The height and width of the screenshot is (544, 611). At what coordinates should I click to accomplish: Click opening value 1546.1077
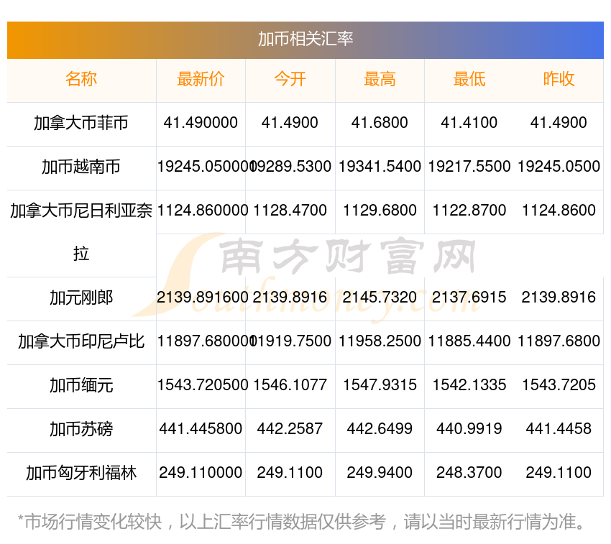[x=290, y=385]
